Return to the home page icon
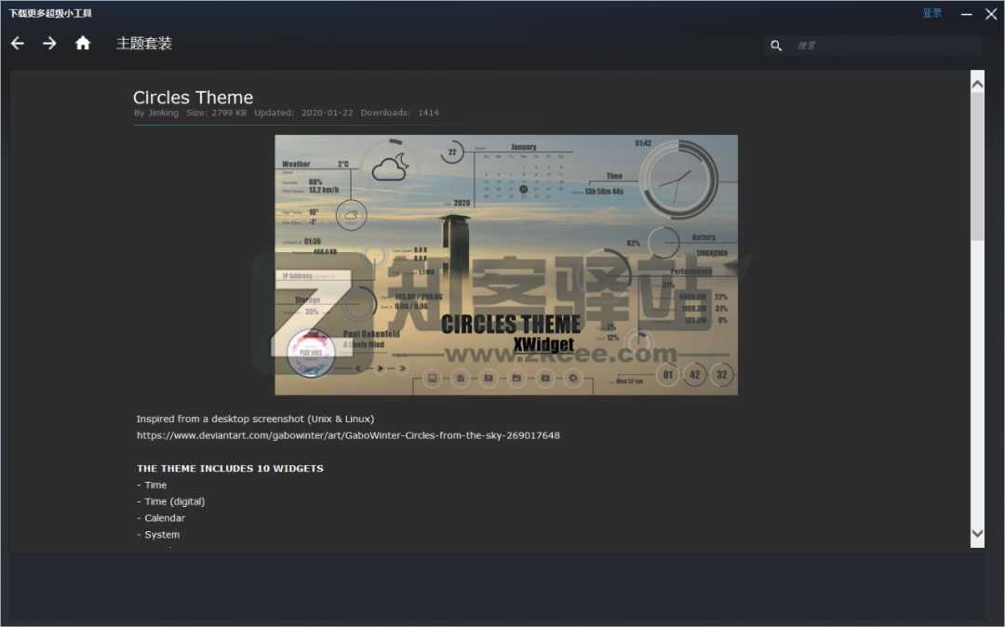Screen dimensions: 1005x627 (83, 43)
